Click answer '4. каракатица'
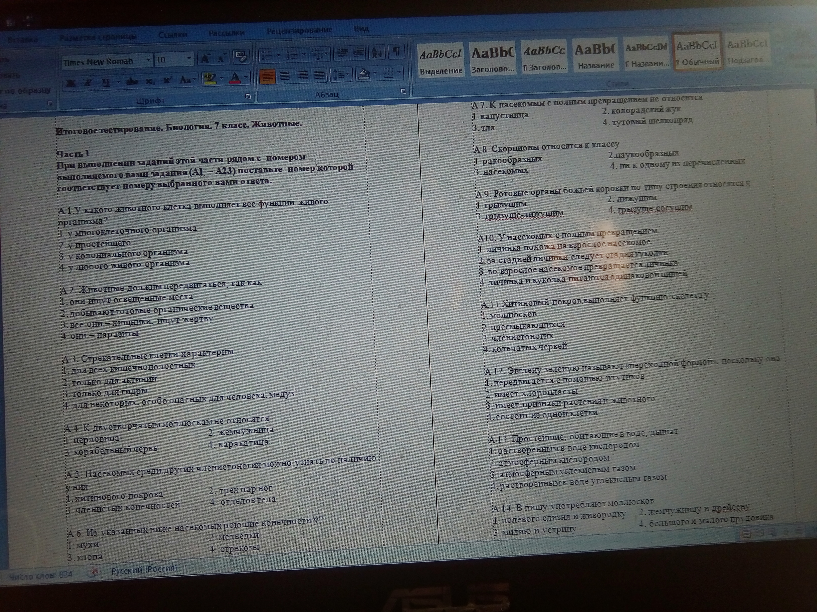The image size is (817, 612). pos(238,443)
